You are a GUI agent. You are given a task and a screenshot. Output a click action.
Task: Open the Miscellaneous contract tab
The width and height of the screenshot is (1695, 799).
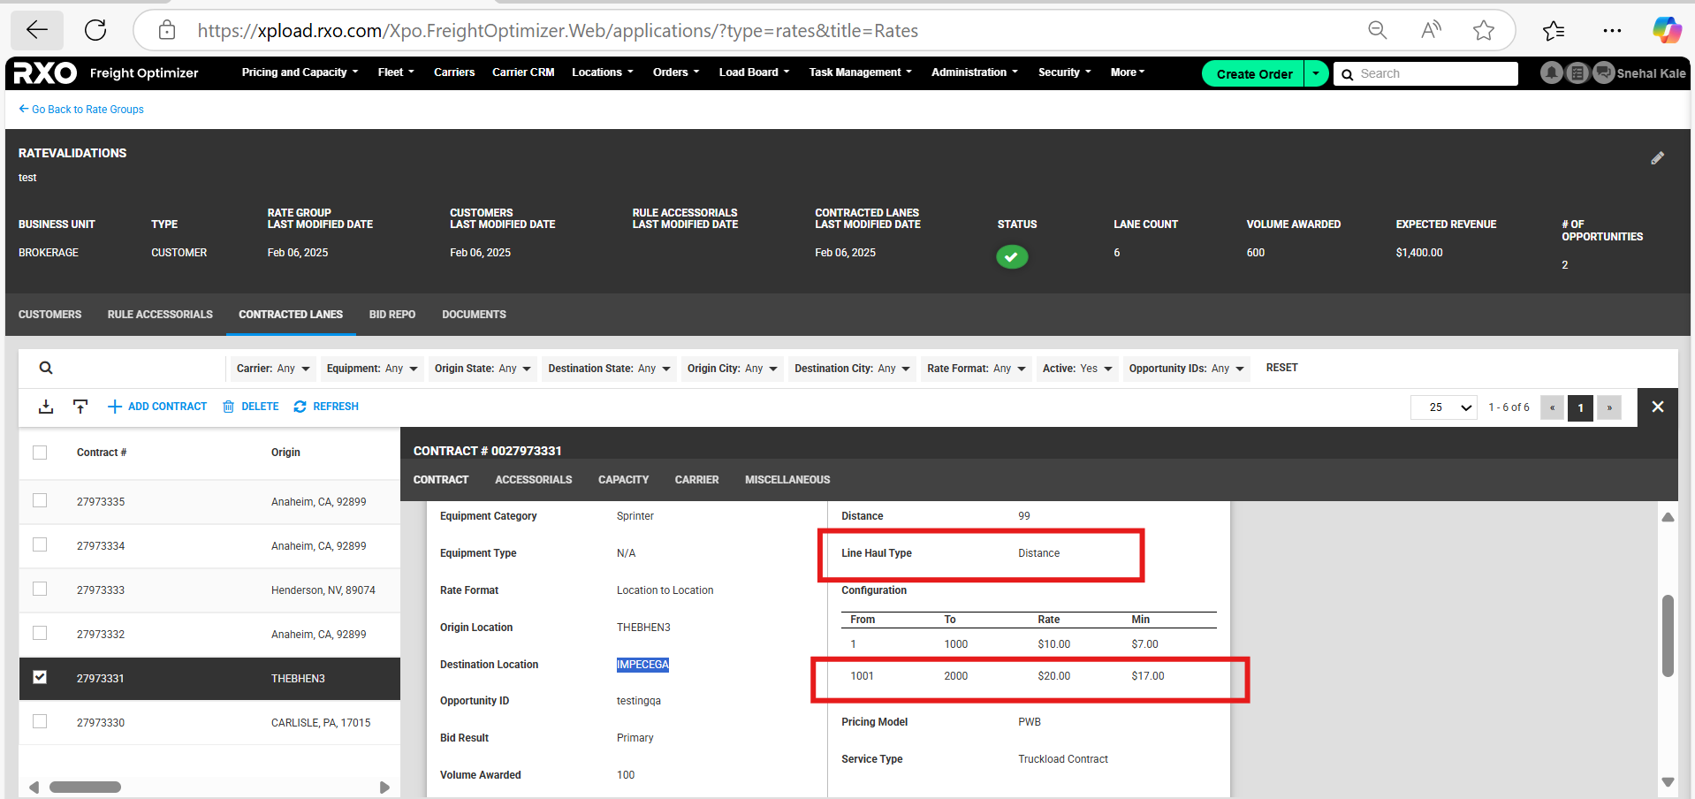787,480
